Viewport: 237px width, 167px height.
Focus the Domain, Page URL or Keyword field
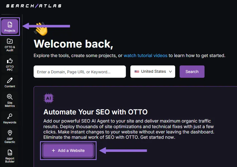79,72
